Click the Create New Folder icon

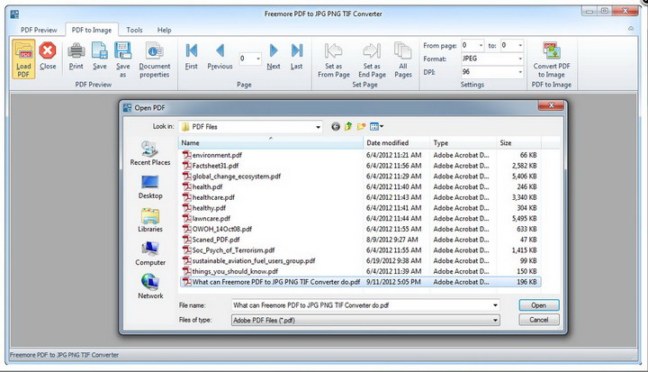[x=361, y=127]
